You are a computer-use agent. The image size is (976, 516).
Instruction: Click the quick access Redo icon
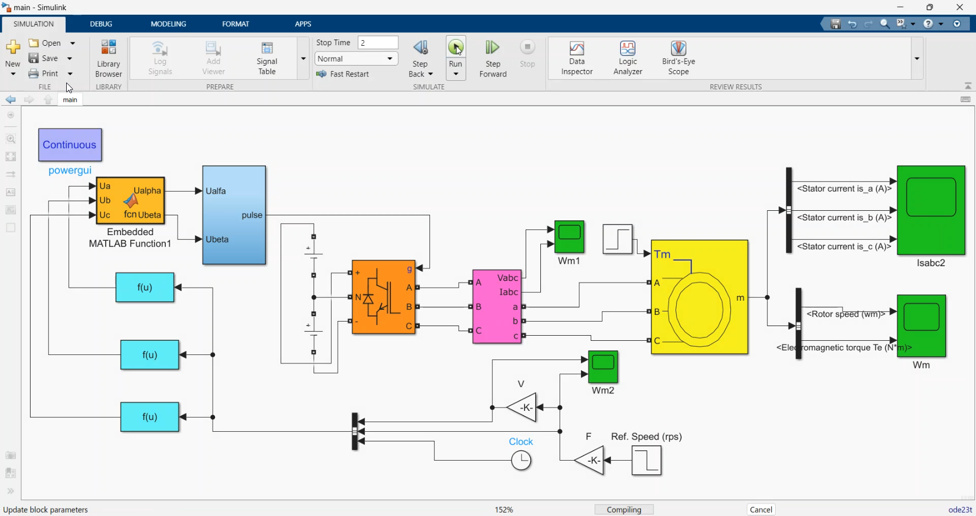point(868,24)
